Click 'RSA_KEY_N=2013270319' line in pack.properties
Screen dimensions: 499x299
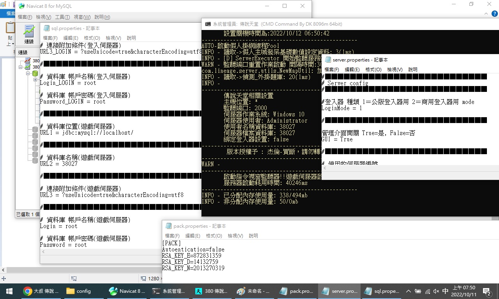(193, 268)
